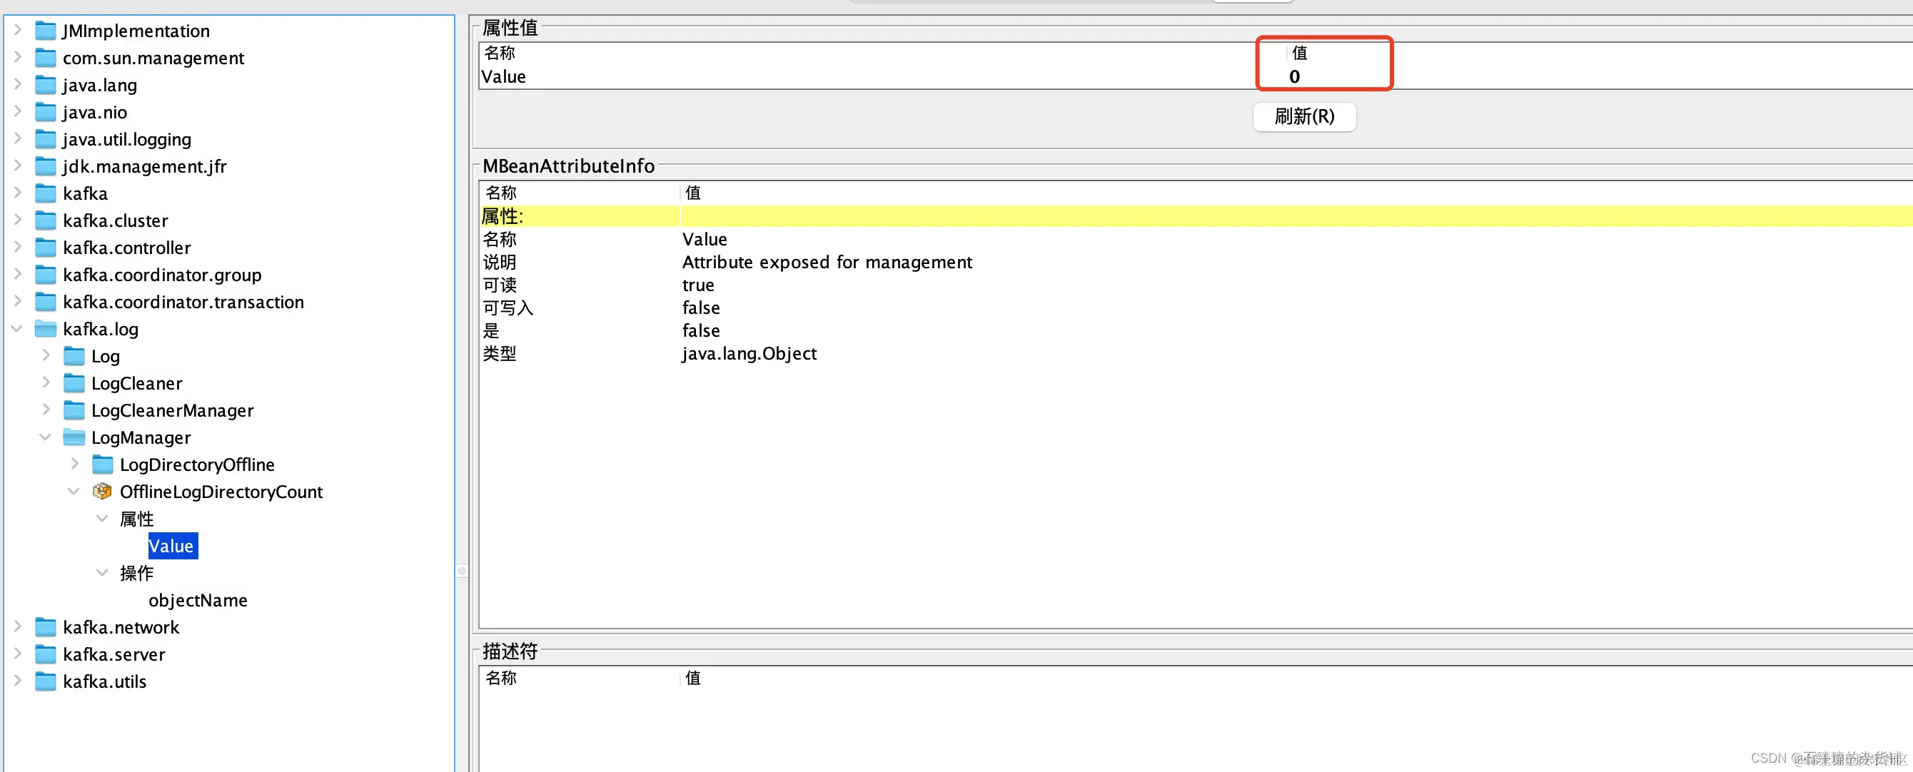Click the LogCleaner folder icon
Screen dimensions: 1913x772
[x=74, y=383]
